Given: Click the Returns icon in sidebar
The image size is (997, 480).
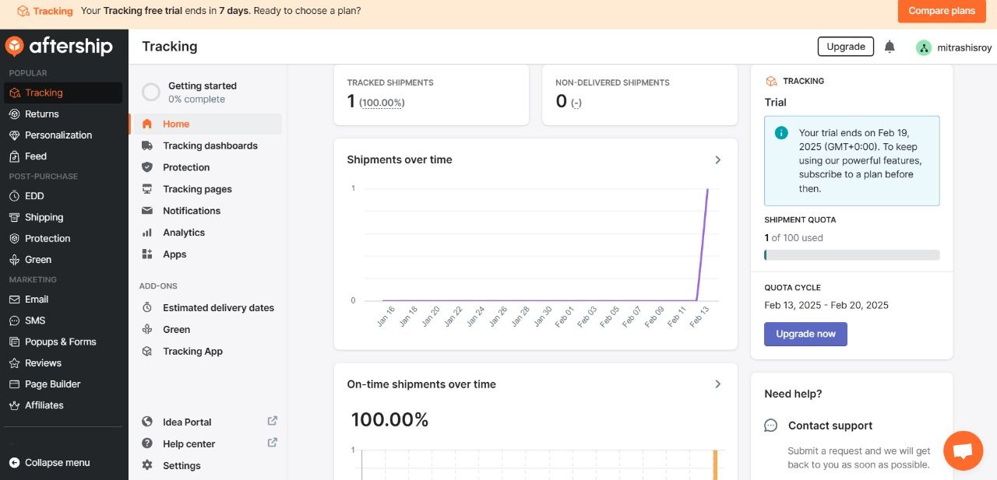Looking at the screenshot, I should [x=15, y=114].
